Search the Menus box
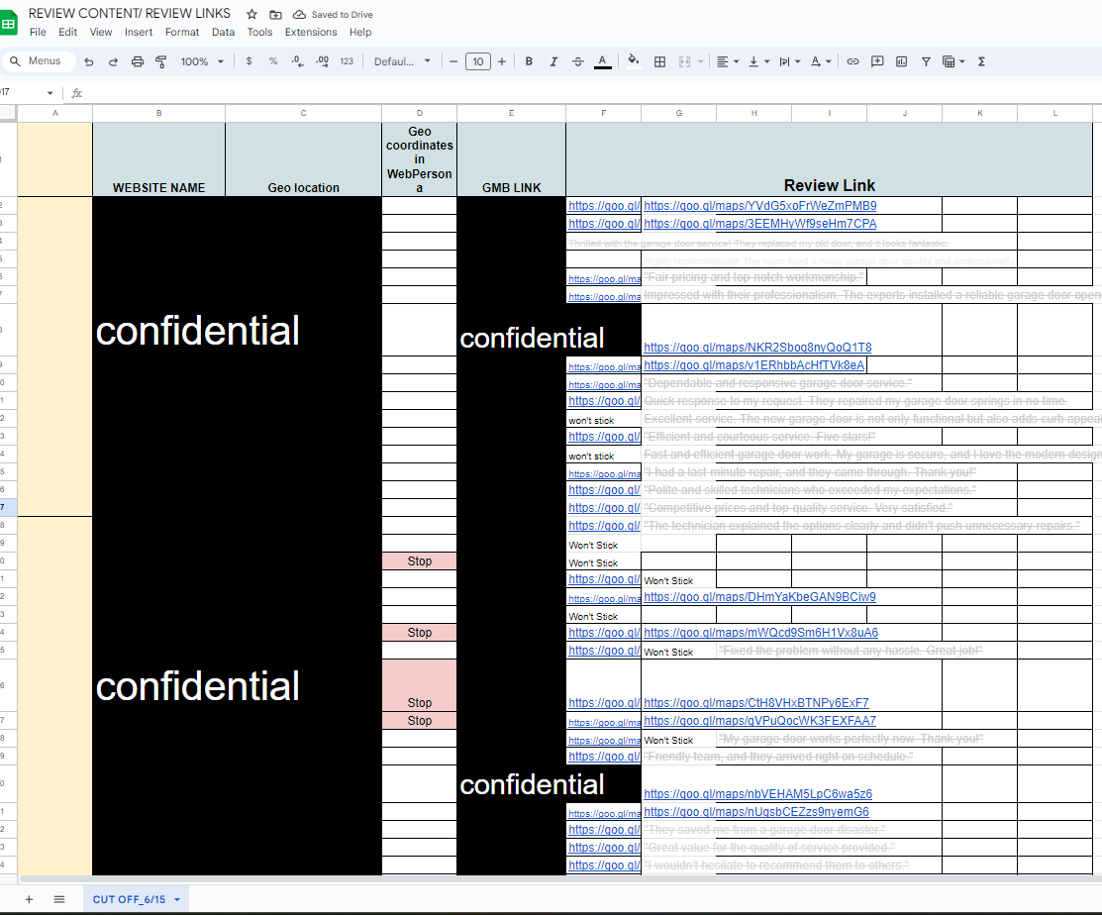Screen dimensions: 1102x915 [38, 61]
